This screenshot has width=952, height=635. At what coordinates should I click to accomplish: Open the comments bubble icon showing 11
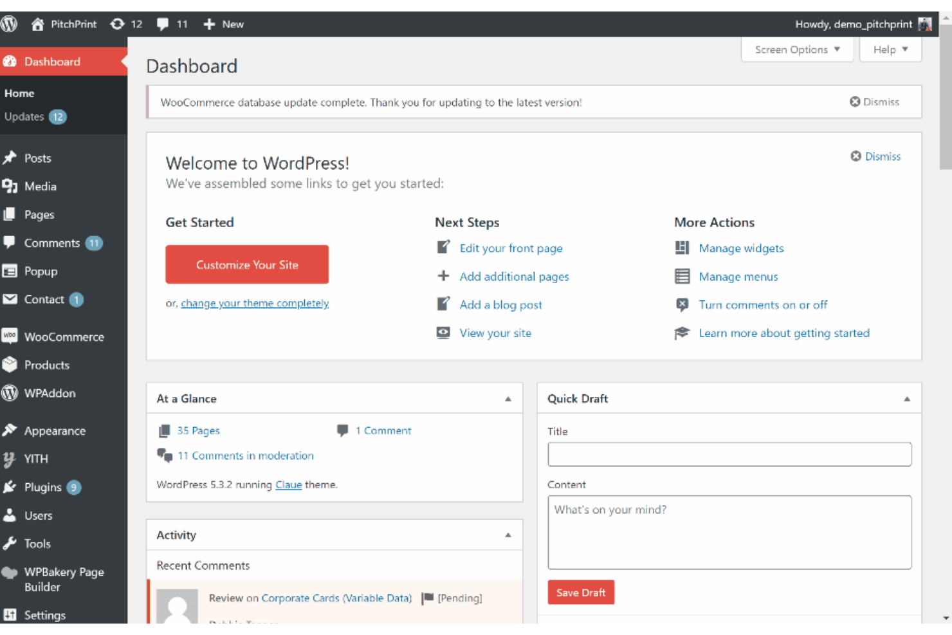[x=163, y=24]
